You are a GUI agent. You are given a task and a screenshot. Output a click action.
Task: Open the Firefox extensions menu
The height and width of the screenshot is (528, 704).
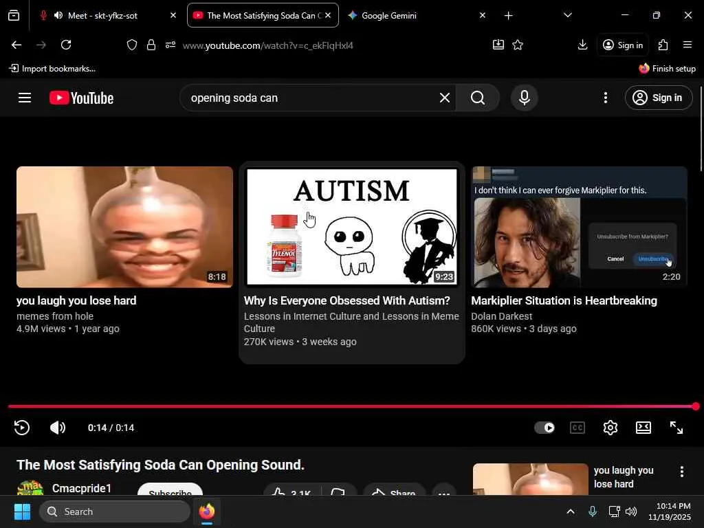(x=663, y=45)
